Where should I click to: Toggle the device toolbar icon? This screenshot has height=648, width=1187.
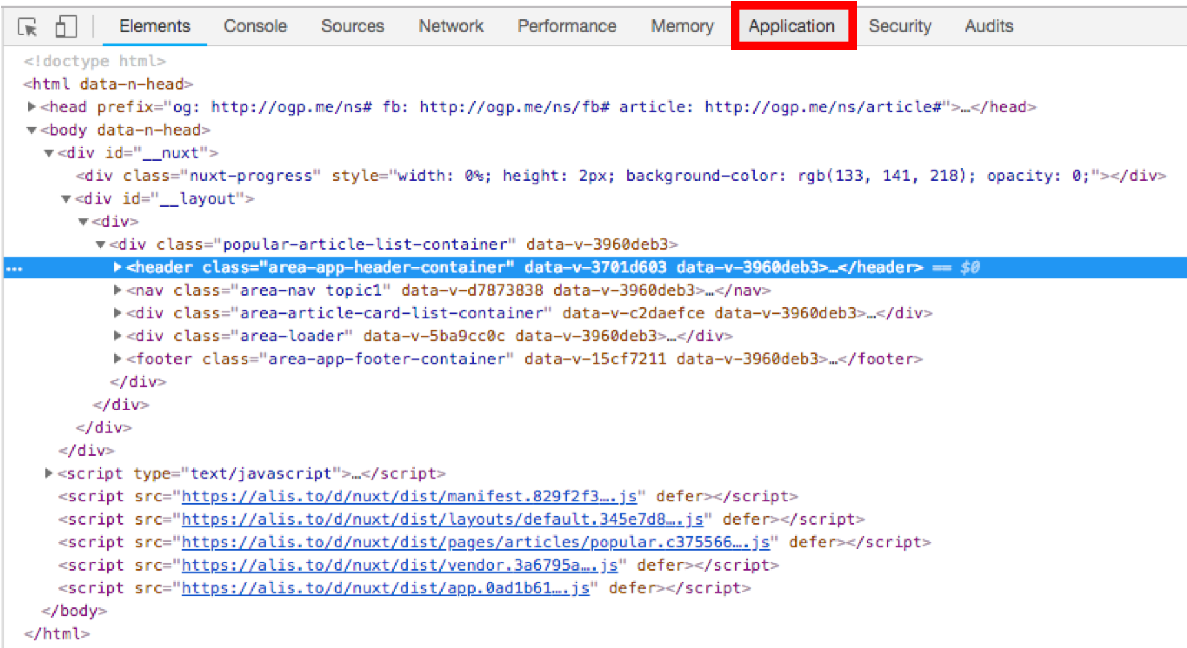pyautogui.click(x=65, y=26)
